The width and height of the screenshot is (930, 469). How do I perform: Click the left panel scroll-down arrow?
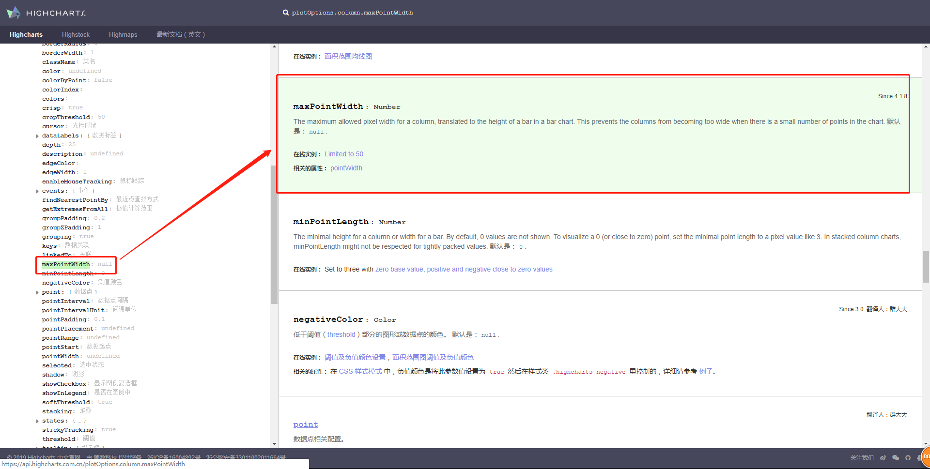point(274,443)
